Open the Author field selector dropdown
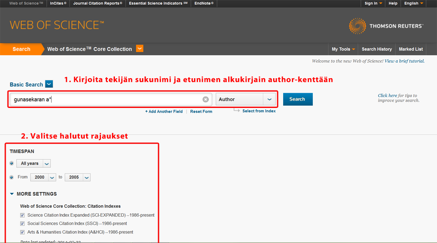The image size is (437, 243). tap(246, 99)
